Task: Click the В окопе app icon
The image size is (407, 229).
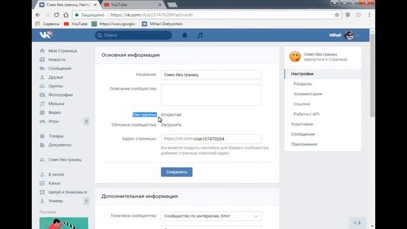Action: tap(42, 174)
